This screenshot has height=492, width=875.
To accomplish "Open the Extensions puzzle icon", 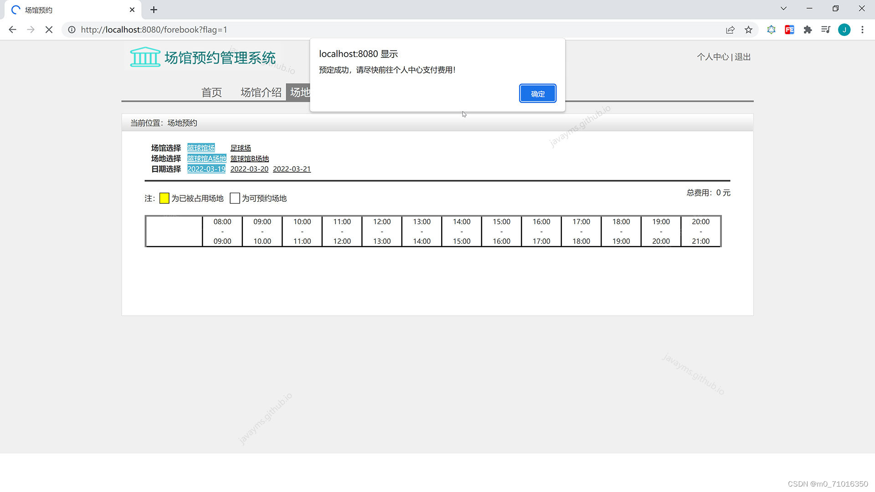I will [808, 30].
